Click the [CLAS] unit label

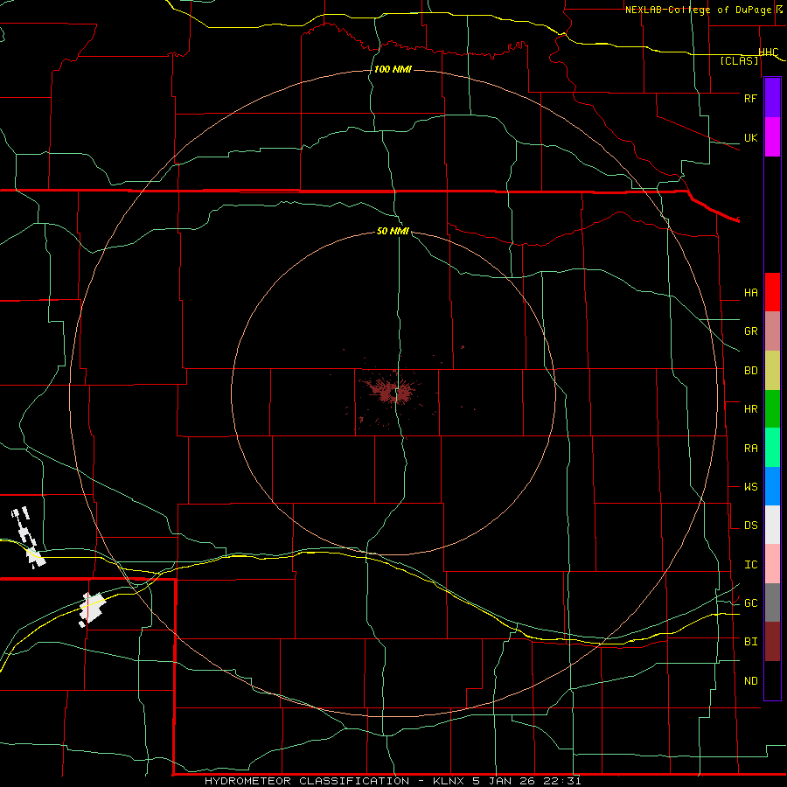739,60
